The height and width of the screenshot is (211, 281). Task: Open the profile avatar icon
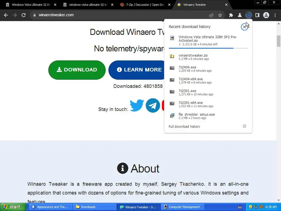pyautogui.click(x=266, y=15)
